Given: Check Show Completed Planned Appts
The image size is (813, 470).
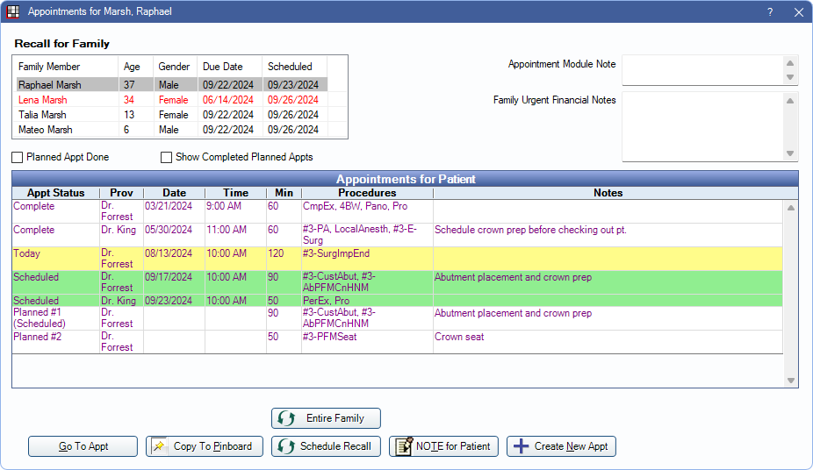Looking at the screenshot, I should tap(167, 158).
